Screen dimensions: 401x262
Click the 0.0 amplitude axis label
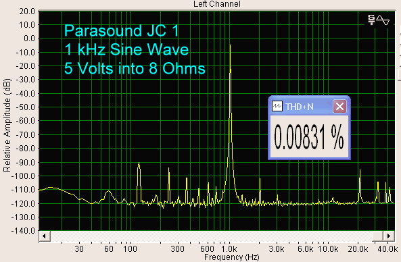(29, 38)
